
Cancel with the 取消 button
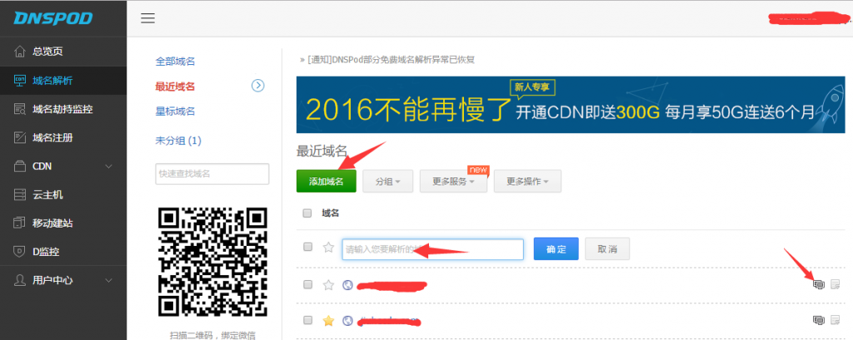click(607, 249)
